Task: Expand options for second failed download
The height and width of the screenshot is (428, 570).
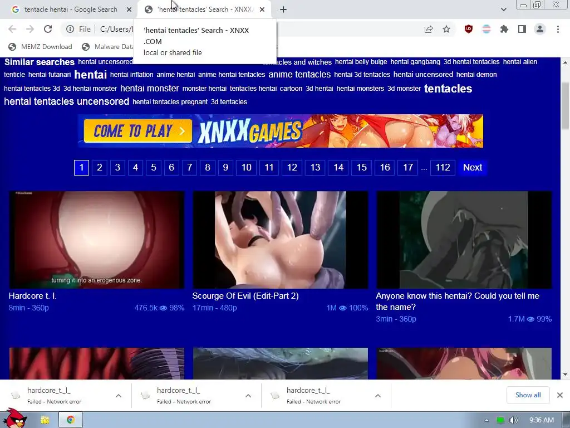Action: pos(248,396)
